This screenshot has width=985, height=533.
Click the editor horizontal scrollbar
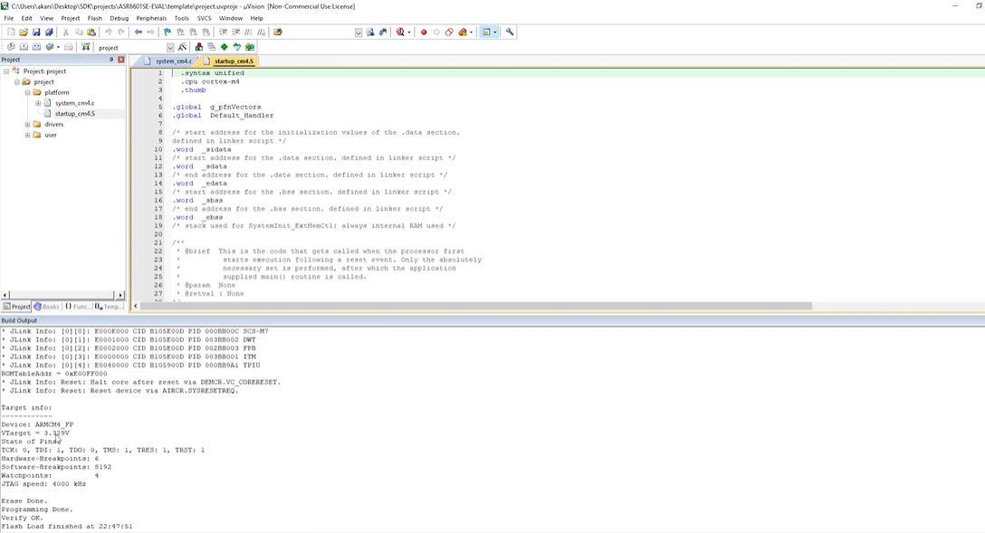(475, 306)
